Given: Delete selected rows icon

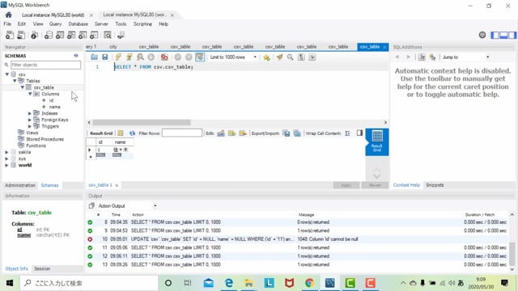Looking at the screenshot, I should [x=243, y=133].
